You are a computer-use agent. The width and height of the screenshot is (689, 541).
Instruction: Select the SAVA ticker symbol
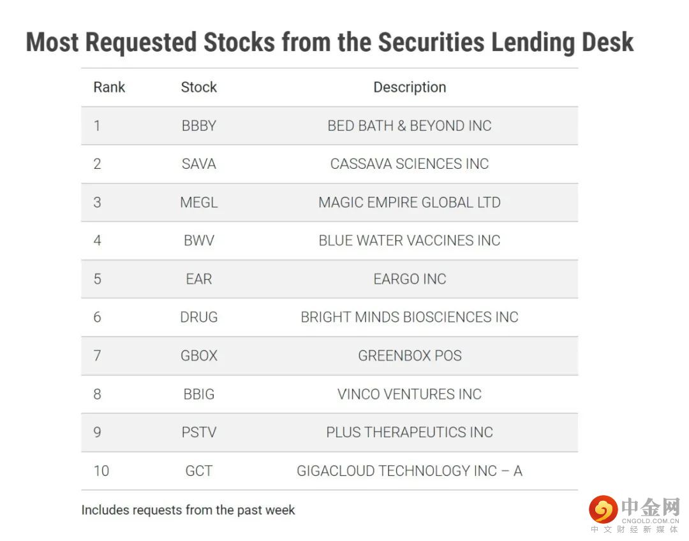click(198, 164)
